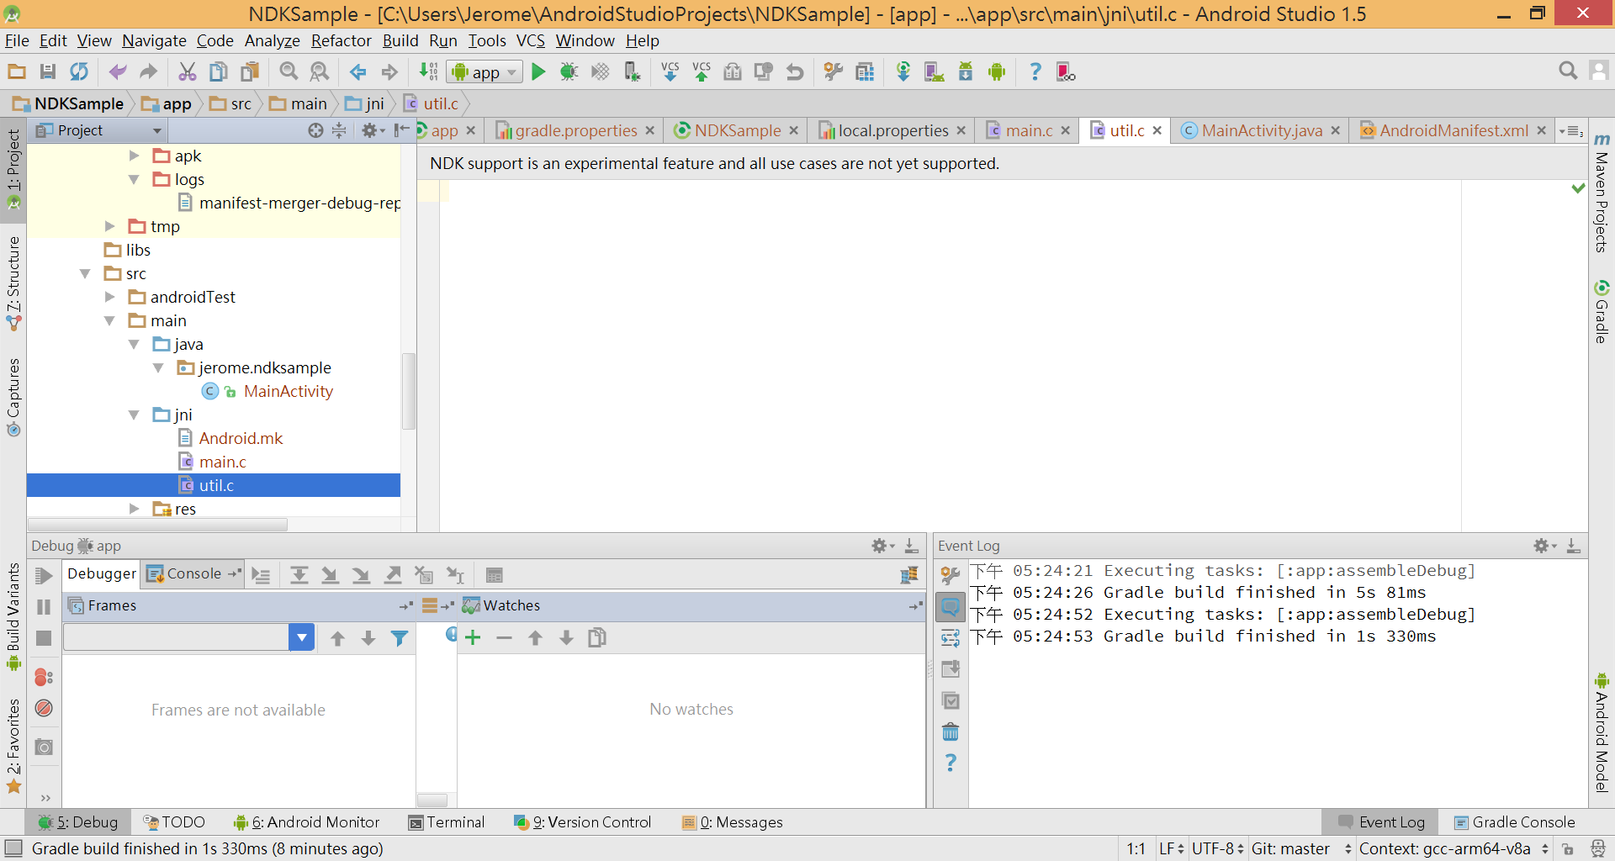Click Step Over in debugger toolbar

coord(299,575)
